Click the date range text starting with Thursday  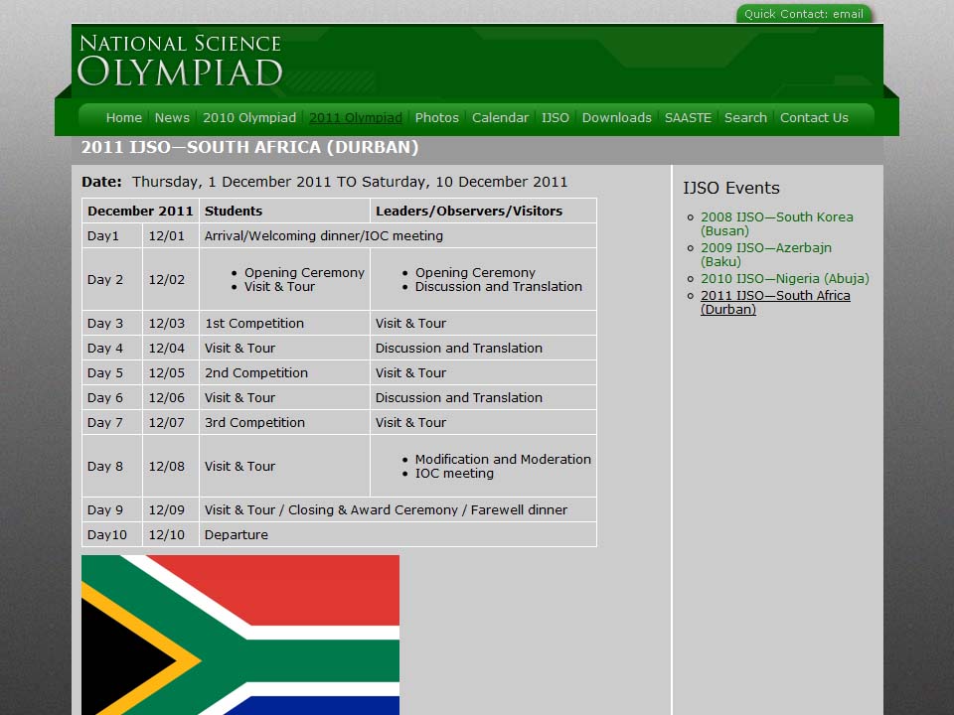click(x=350, y=182)
